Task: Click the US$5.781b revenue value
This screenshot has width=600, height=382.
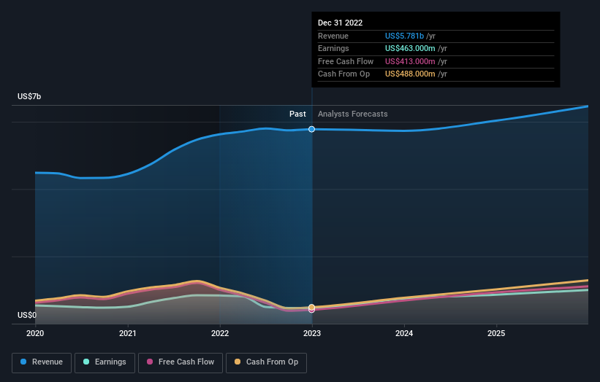Action: pos(404,36)
